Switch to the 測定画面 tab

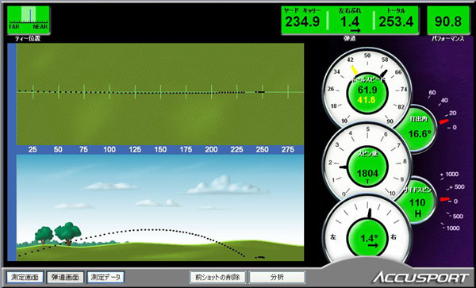click(25, 277)
